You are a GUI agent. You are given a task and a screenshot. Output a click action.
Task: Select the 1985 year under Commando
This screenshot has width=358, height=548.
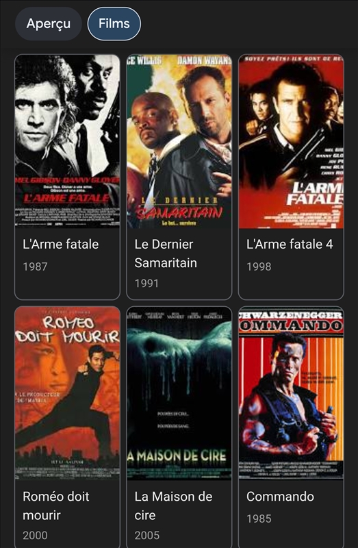259,519
